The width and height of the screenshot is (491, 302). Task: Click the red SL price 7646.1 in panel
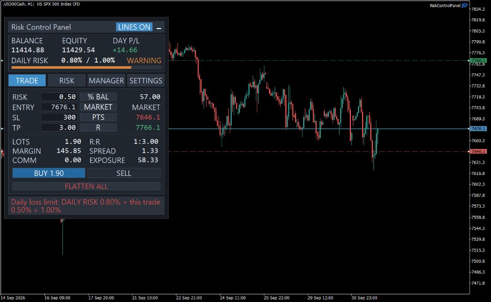148,117
